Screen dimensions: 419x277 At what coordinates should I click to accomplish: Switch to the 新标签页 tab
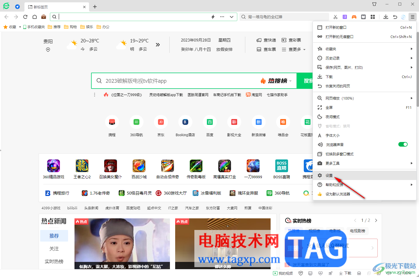pyautogui.click(x=57, y=7)
